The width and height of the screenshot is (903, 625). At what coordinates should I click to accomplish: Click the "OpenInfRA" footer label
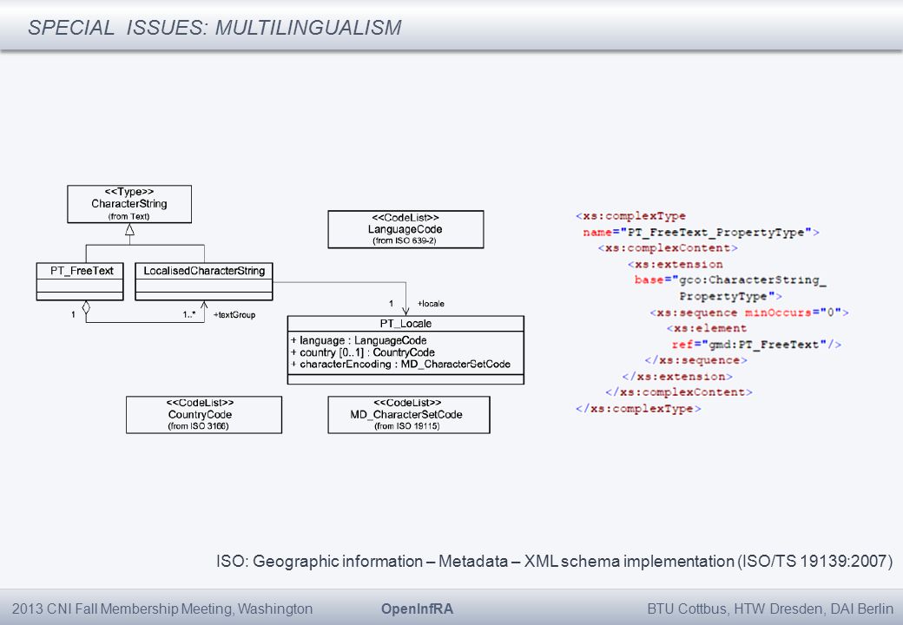[x=417, y=609]
